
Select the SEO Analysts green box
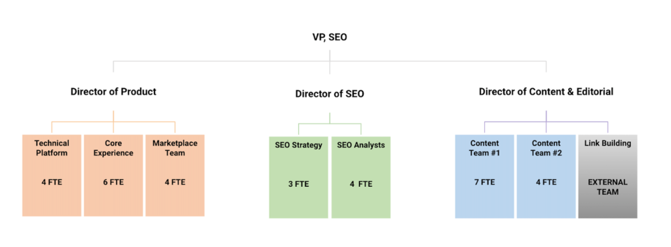[x=361, y=178]
